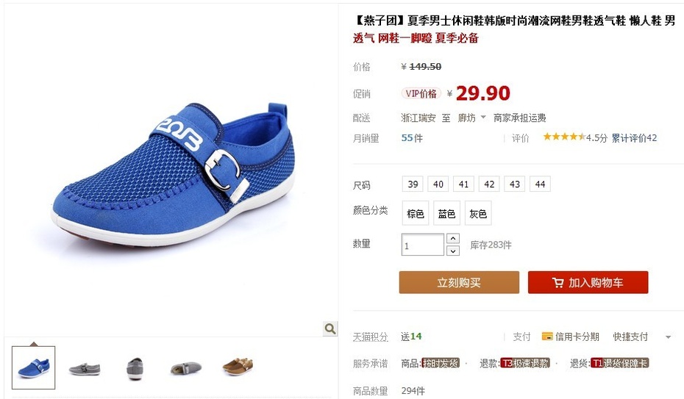Click the 立刻购买 buy now button
This screenshot has width=684, height=399.
pyautogui.click(x=459, y=282)
